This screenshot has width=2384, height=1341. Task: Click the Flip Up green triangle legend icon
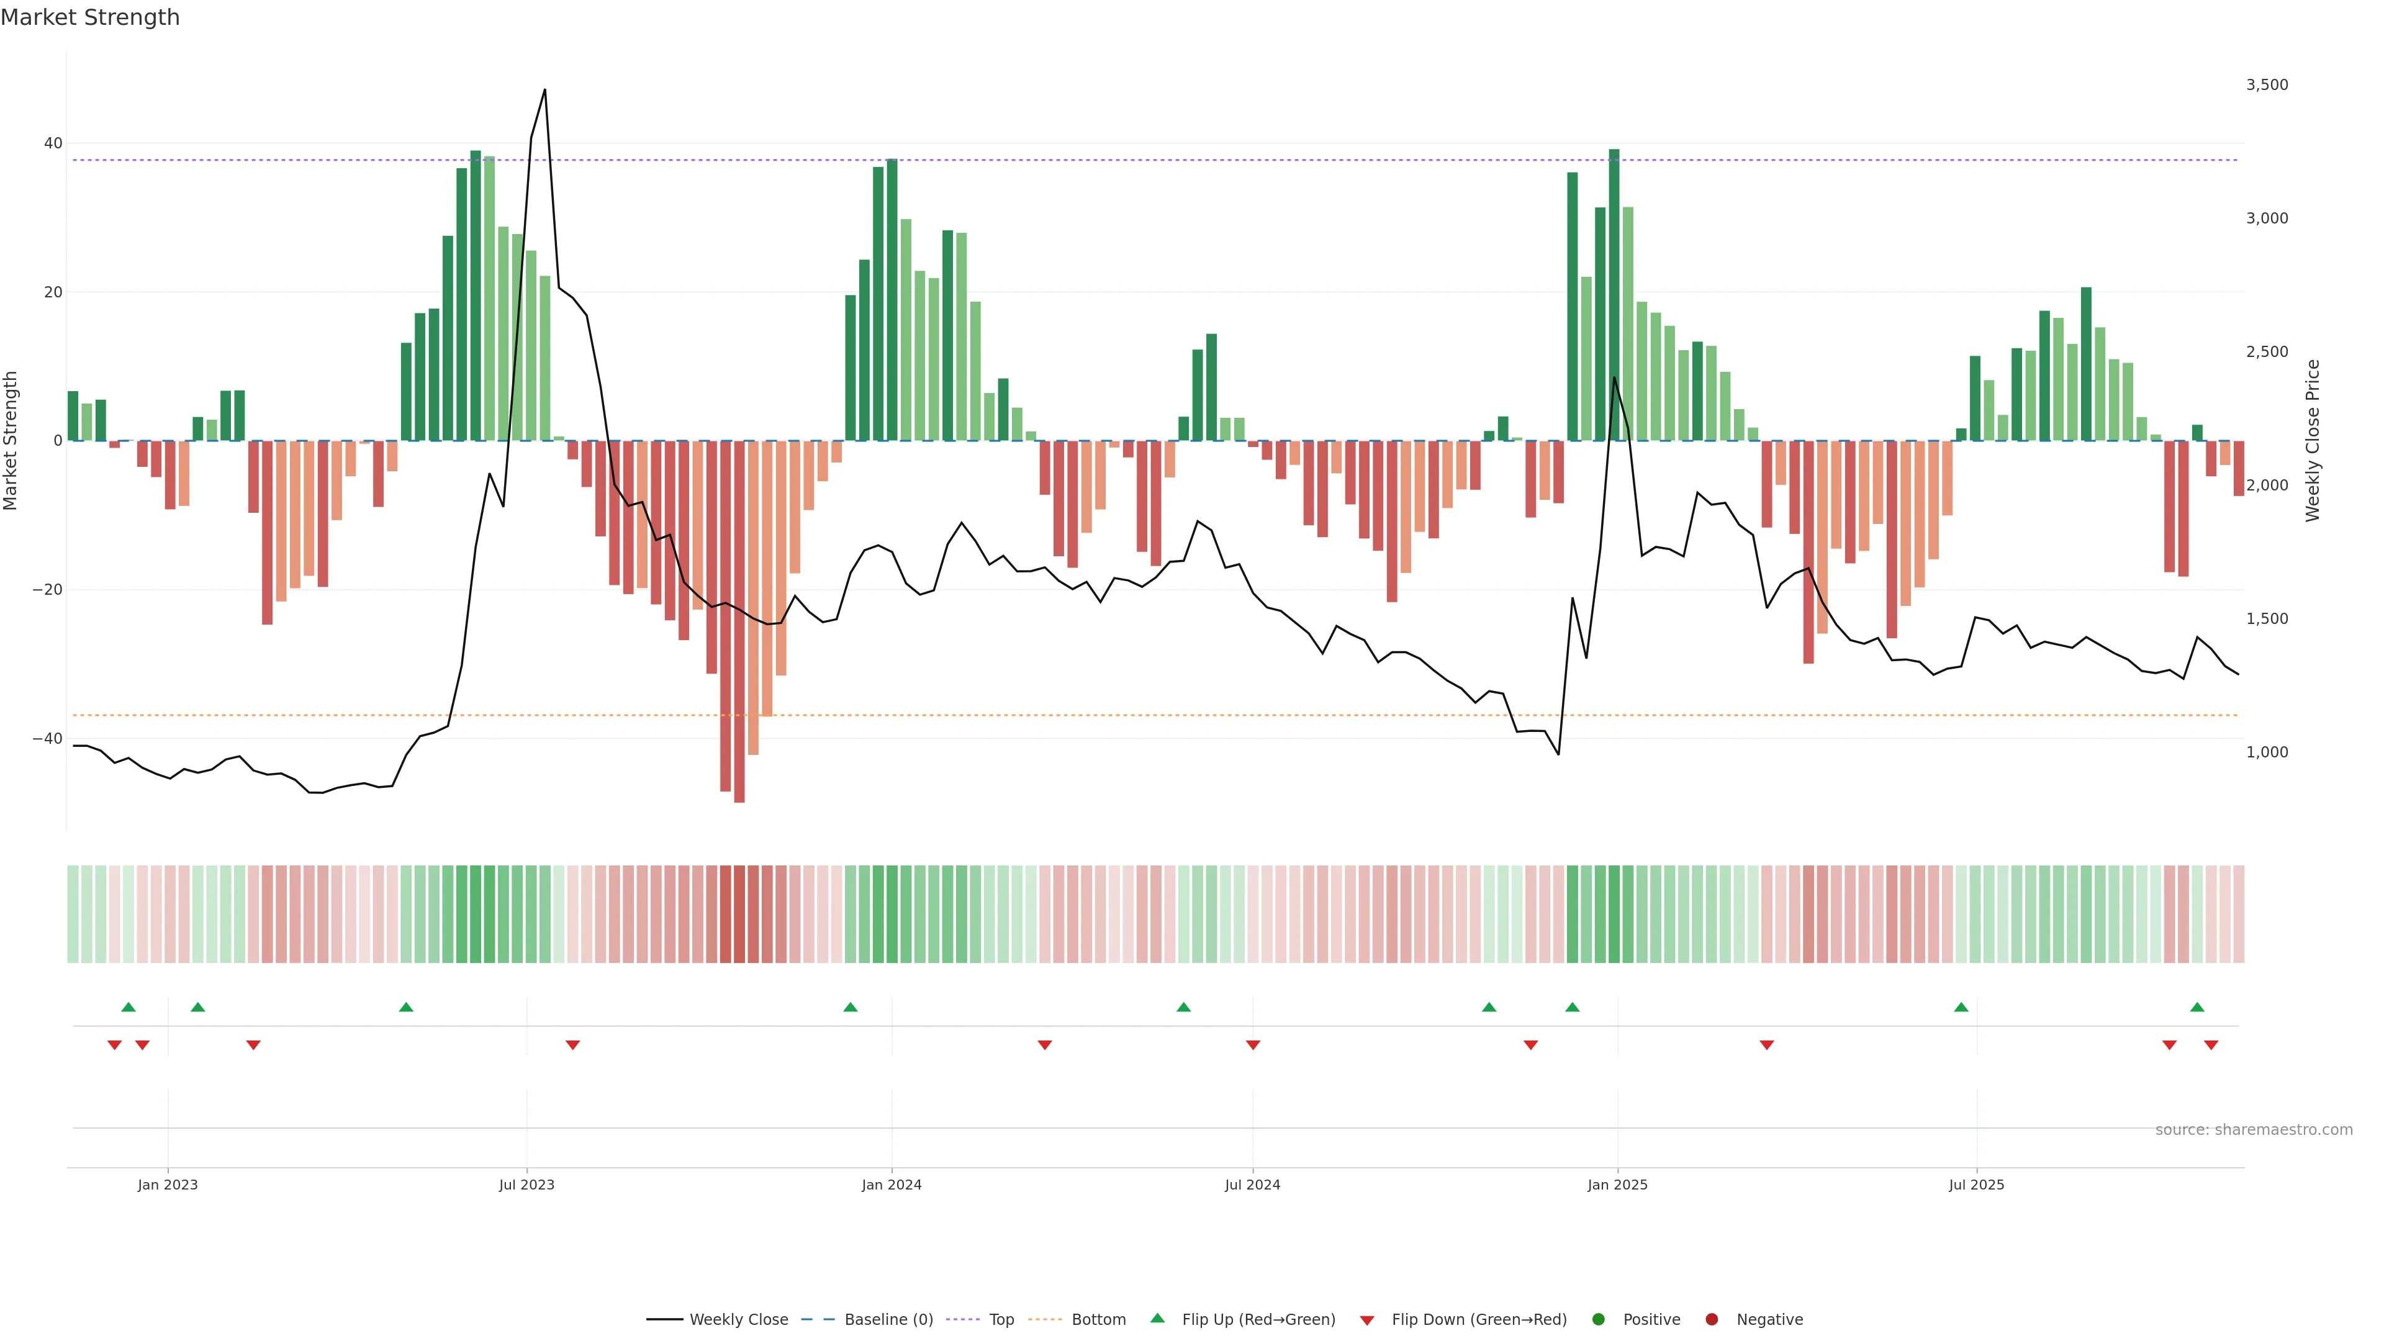1157,1319
